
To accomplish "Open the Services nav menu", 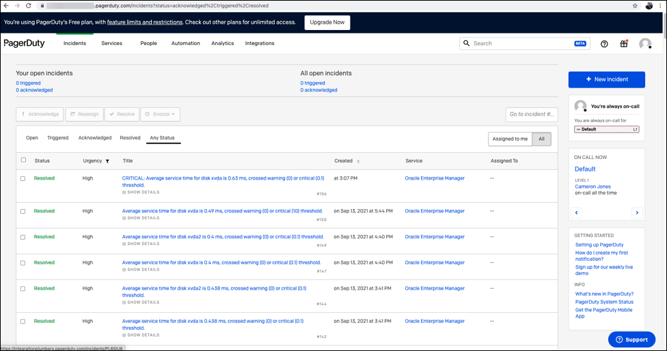I will pos(111,43).
